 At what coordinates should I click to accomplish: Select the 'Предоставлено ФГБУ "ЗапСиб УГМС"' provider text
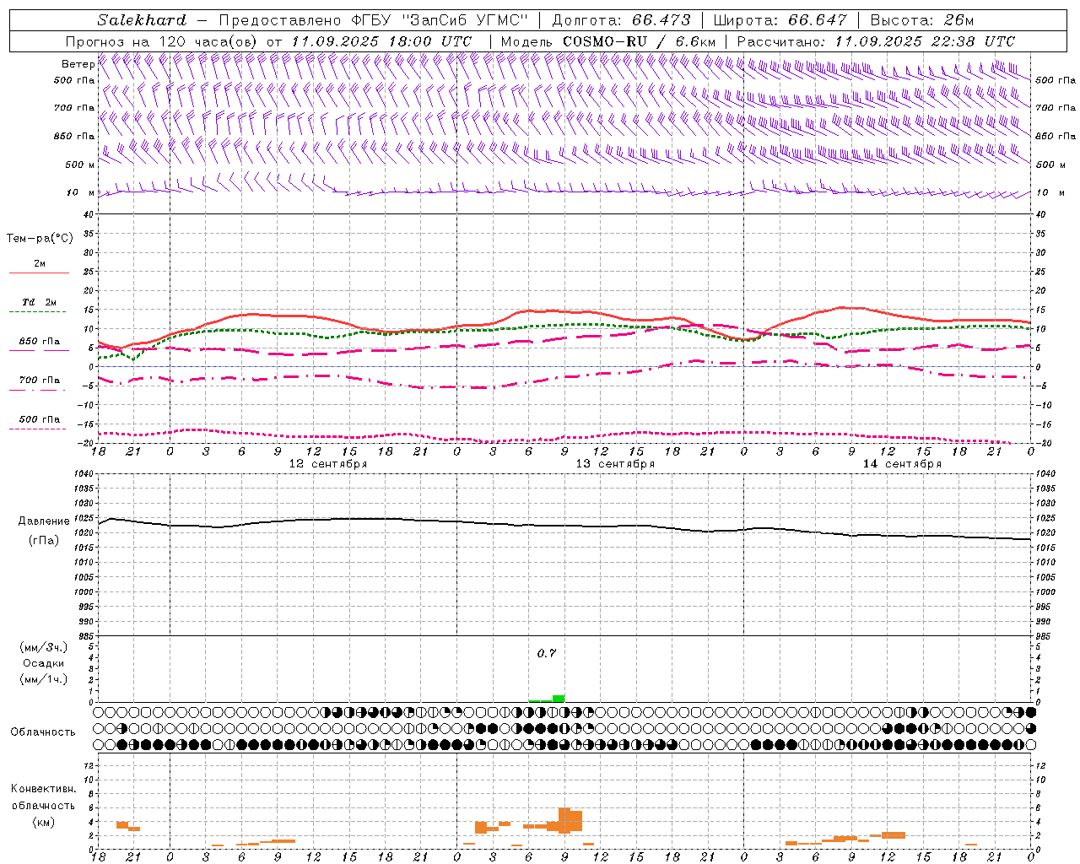[373, 20]
